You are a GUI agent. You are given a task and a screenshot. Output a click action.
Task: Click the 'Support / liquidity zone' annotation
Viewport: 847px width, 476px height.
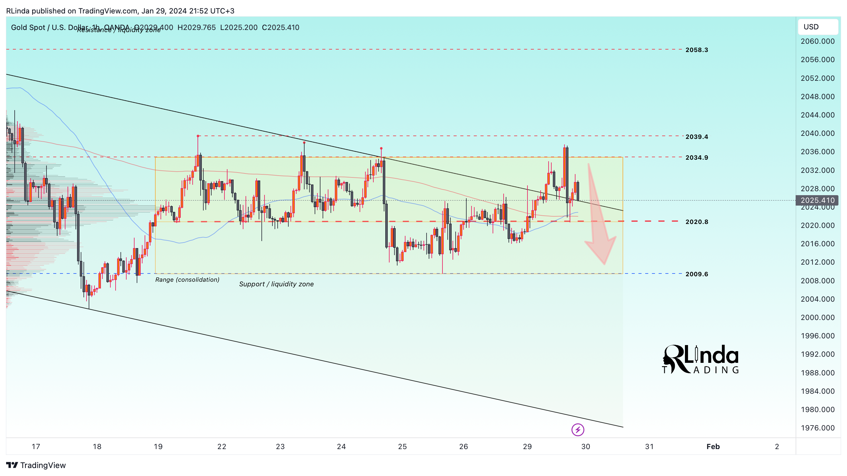(276, 284)
